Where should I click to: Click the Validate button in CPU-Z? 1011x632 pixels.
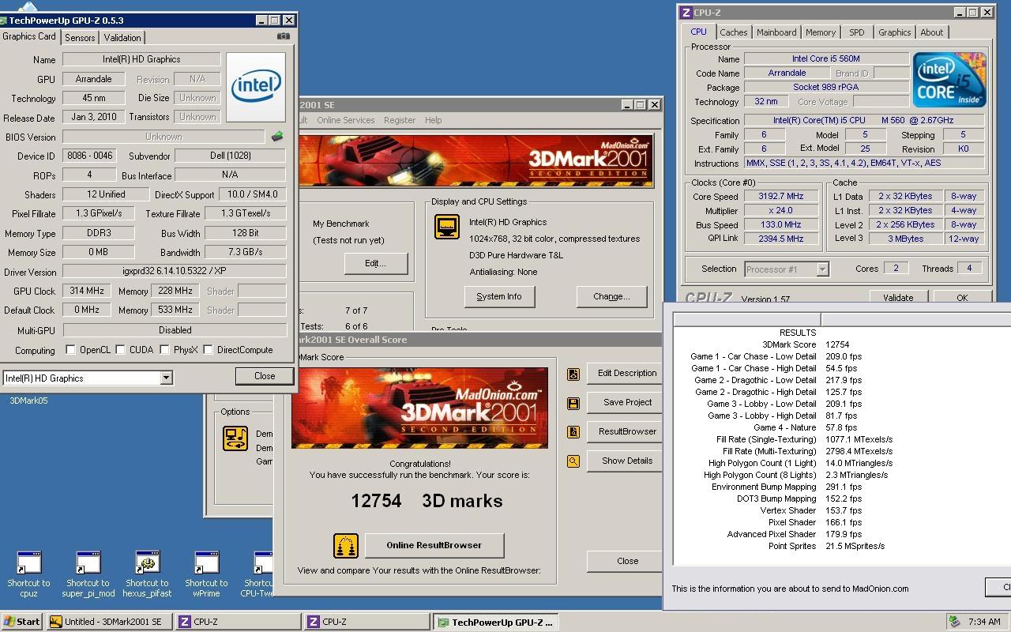click(x=898, y=298)
